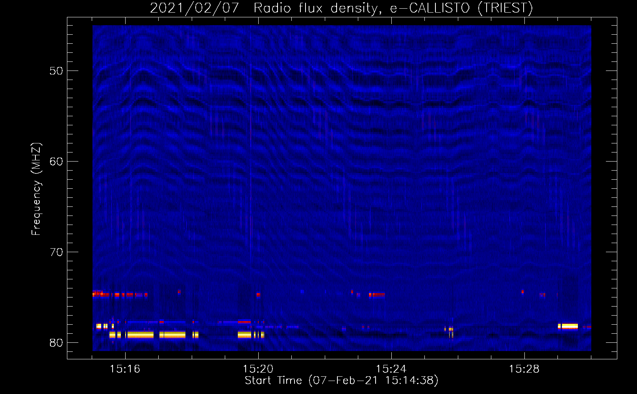The image size is (637, 394).
Task: Click the 'Start Time (07-Feb-21 15:14:38)' label
Action: pos(341,381)
